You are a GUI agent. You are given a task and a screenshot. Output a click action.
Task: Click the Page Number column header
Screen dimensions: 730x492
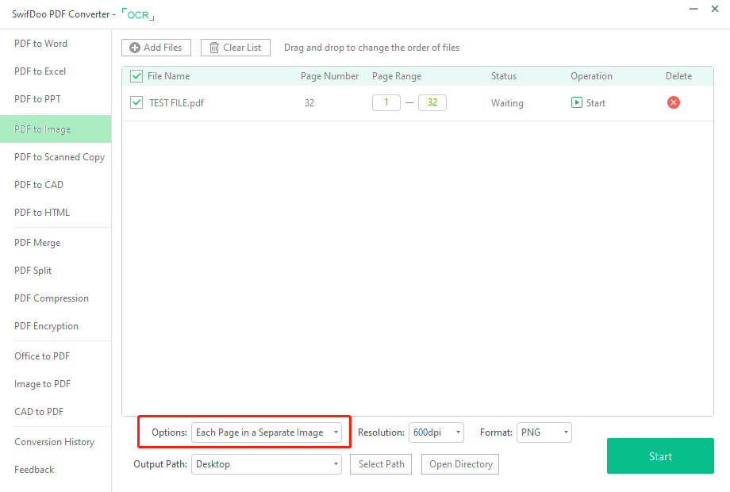tap(329, 76)
